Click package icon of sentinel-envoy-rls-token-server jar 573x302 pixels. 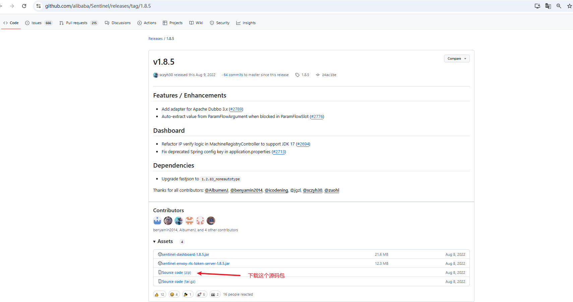pyautogui.click(x=160, y=263)
